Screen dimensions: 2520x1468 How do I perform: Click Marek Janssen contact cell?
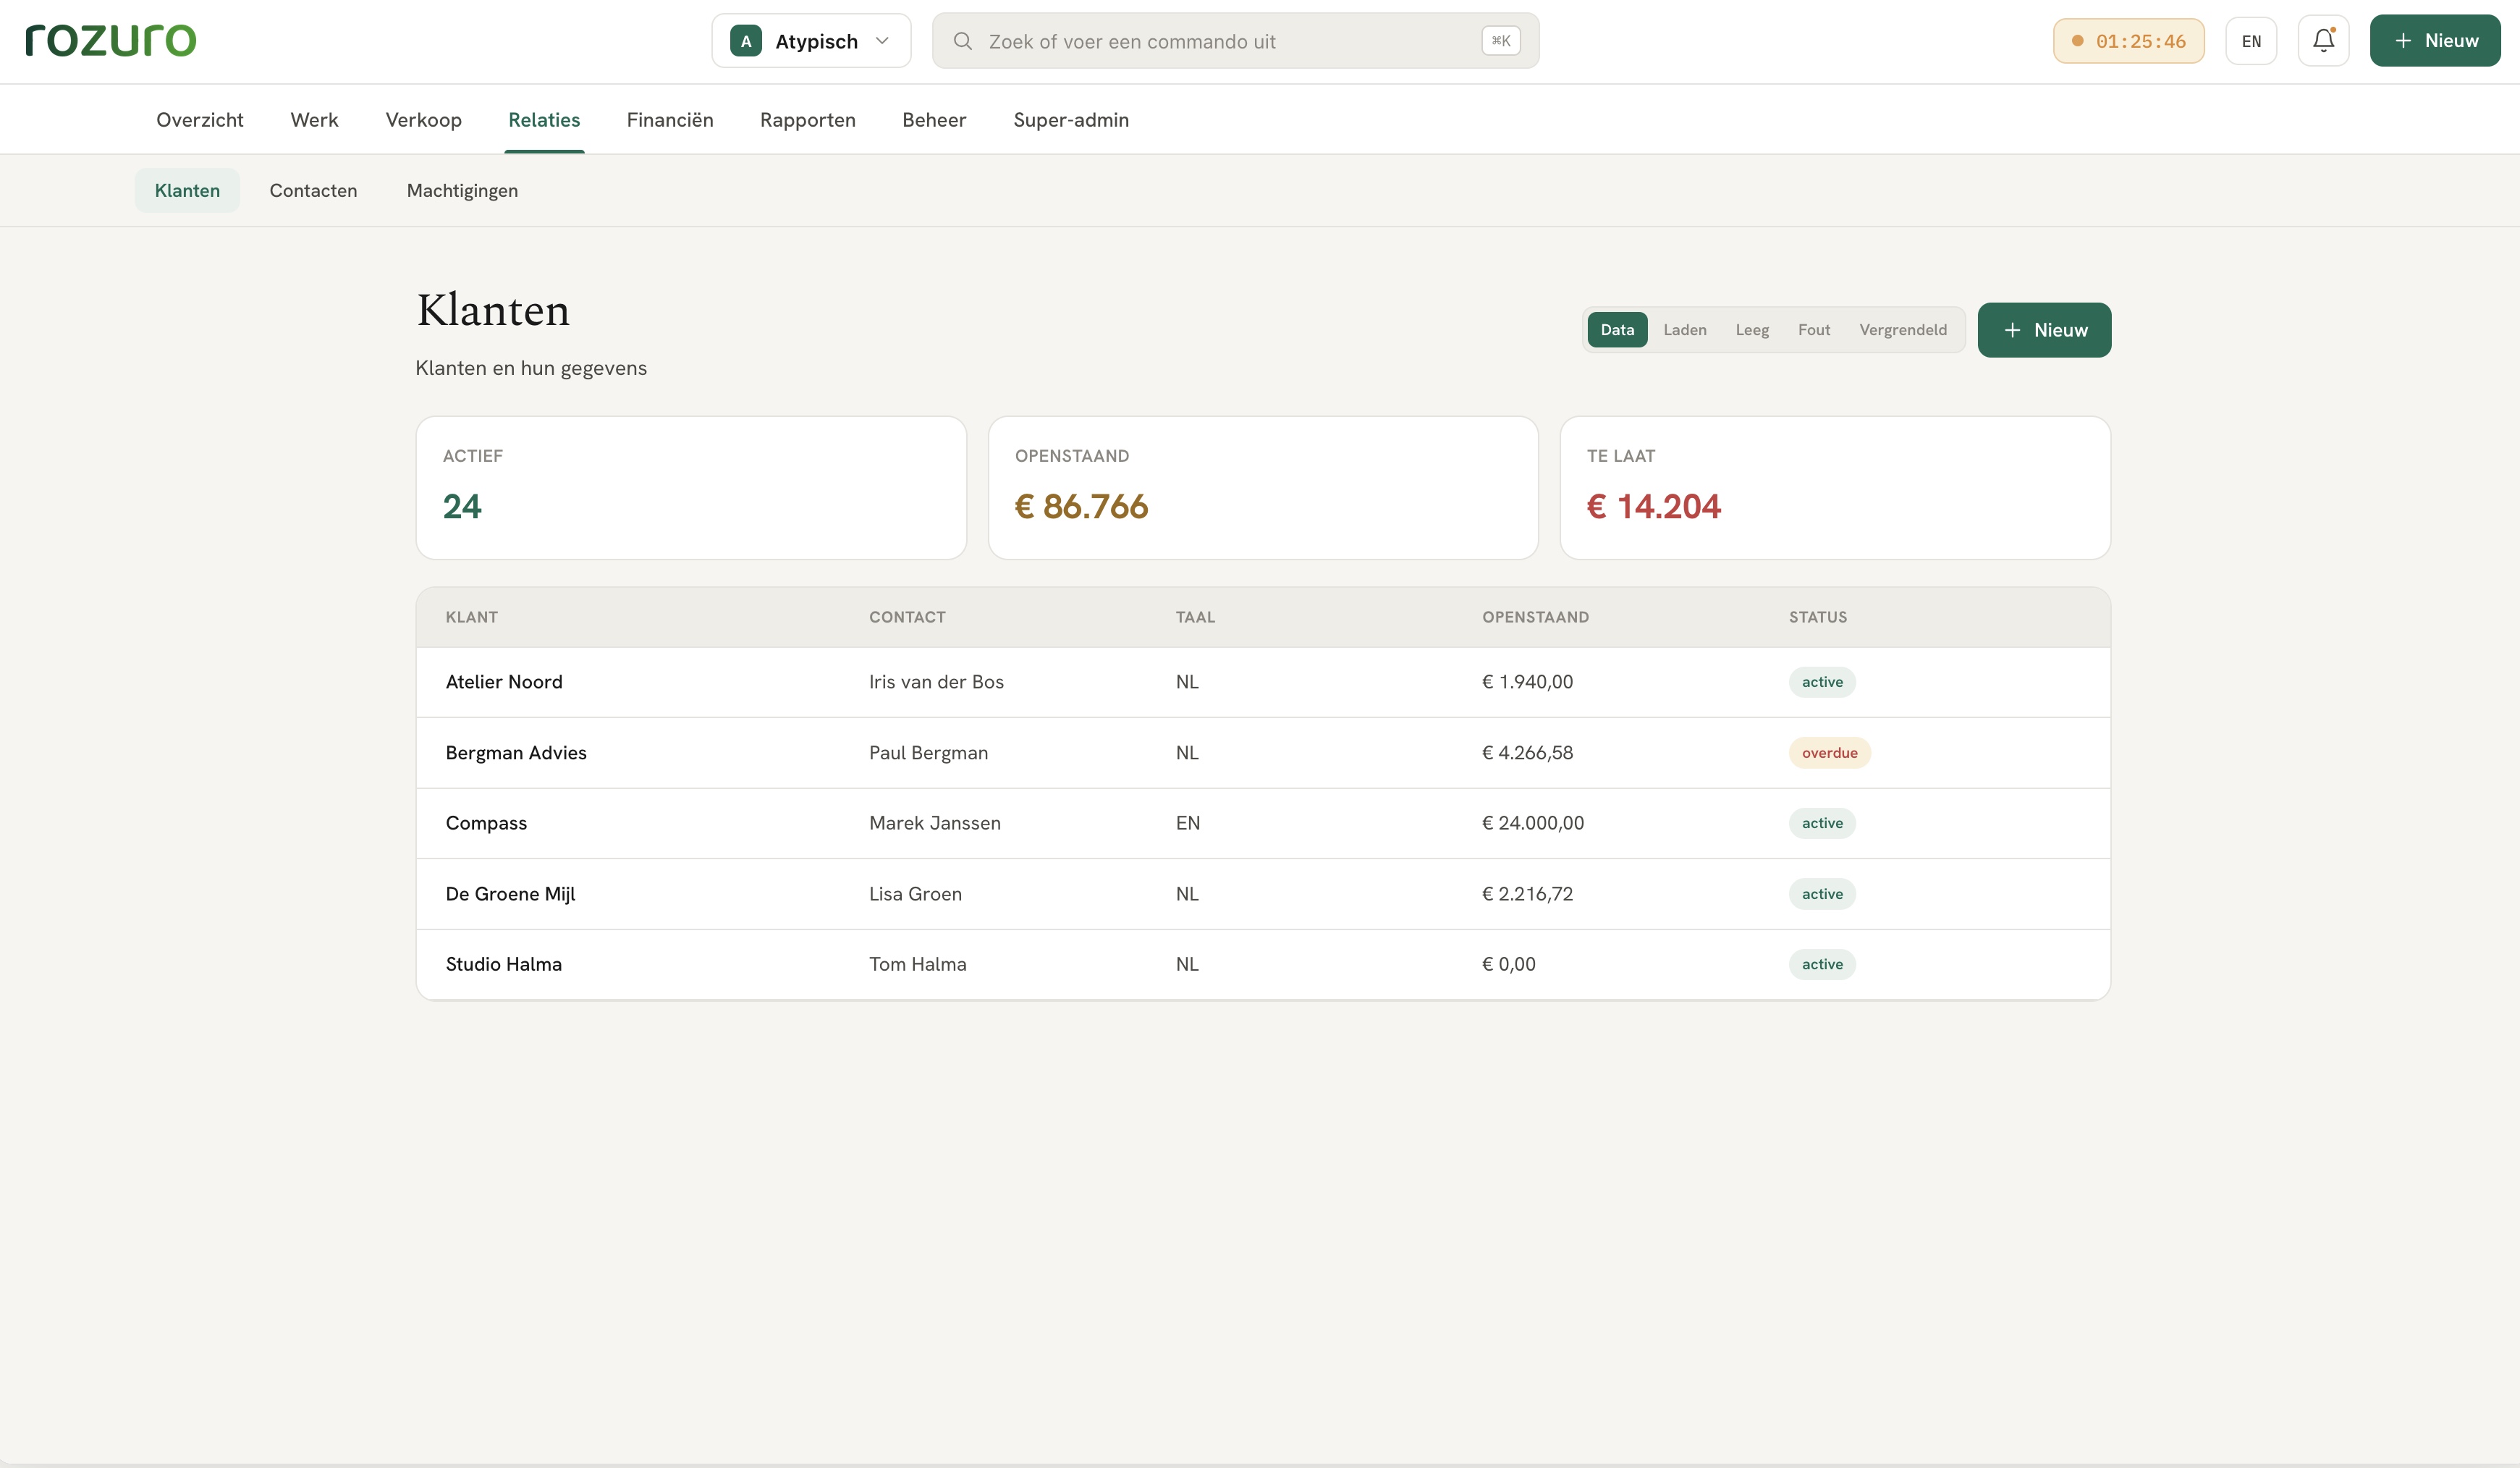coord(935,823)
